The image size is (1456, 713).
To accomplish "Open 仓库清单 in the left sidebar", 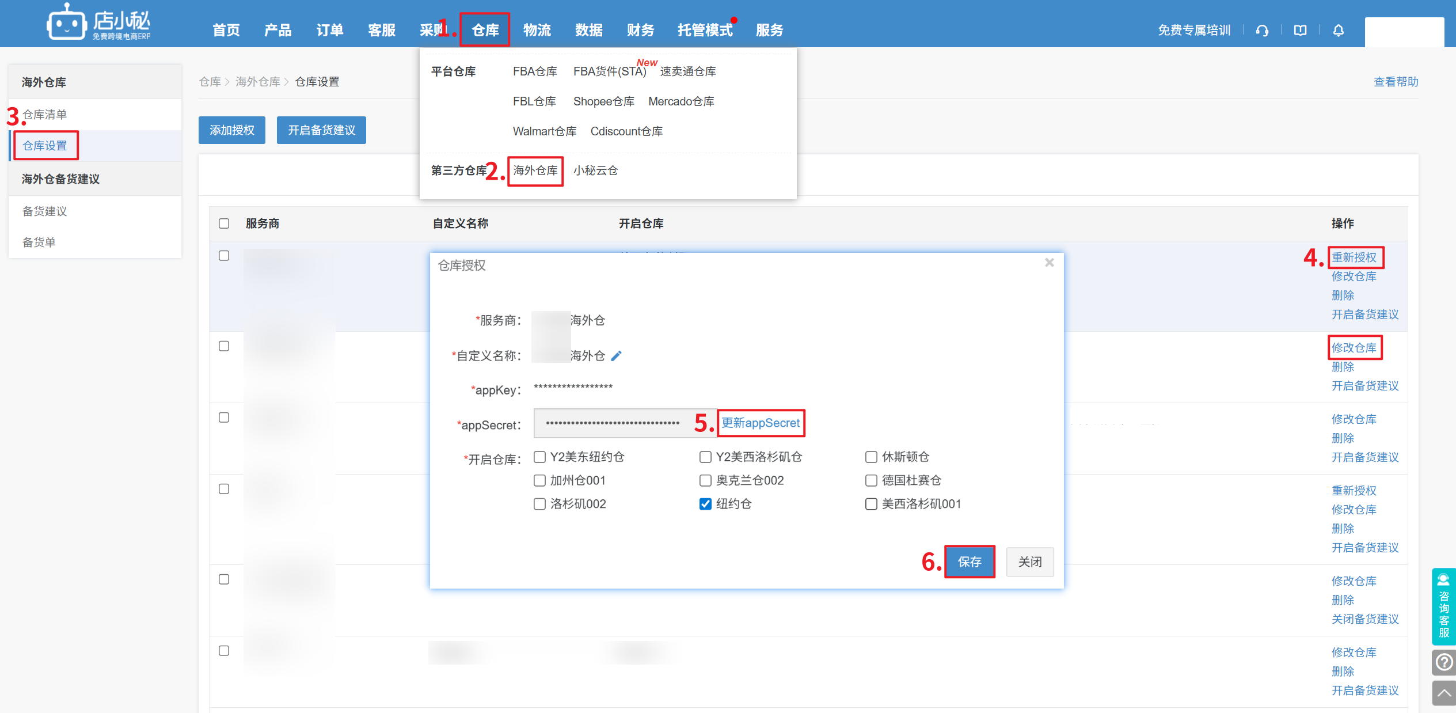I will [45, 115].
